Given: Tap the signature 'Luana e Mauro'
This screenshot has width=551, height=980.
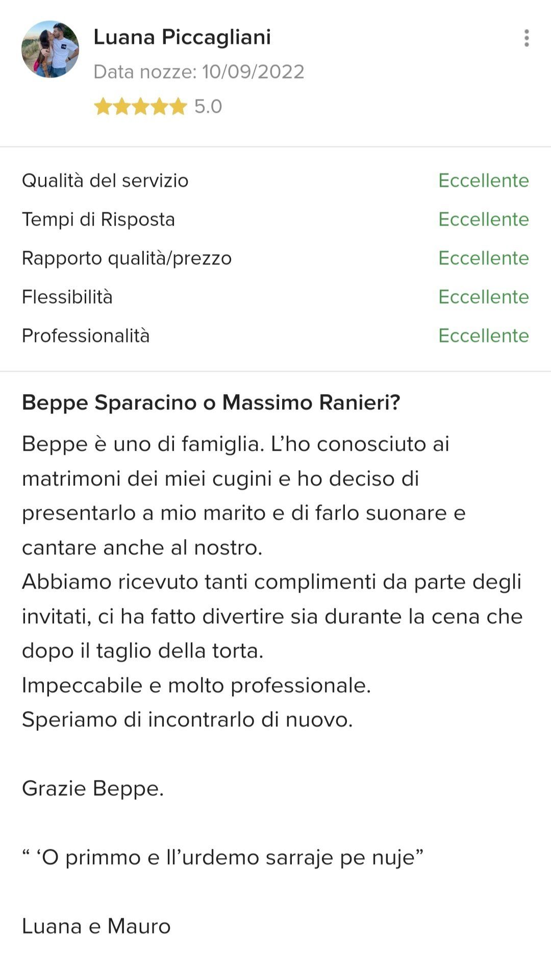Looking at the screenshot, I should (x=96, y=926).
